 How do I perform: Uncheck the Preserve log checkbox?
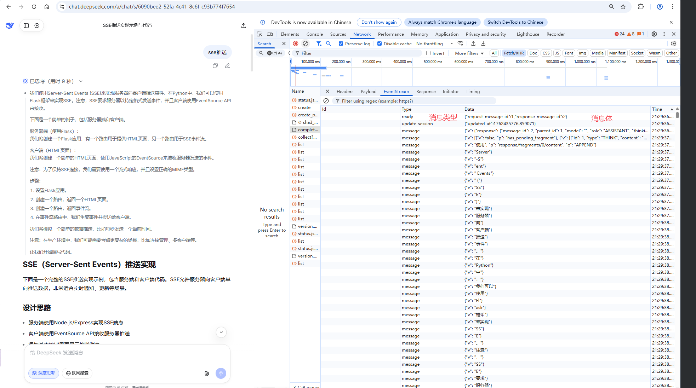click(341, 44)
